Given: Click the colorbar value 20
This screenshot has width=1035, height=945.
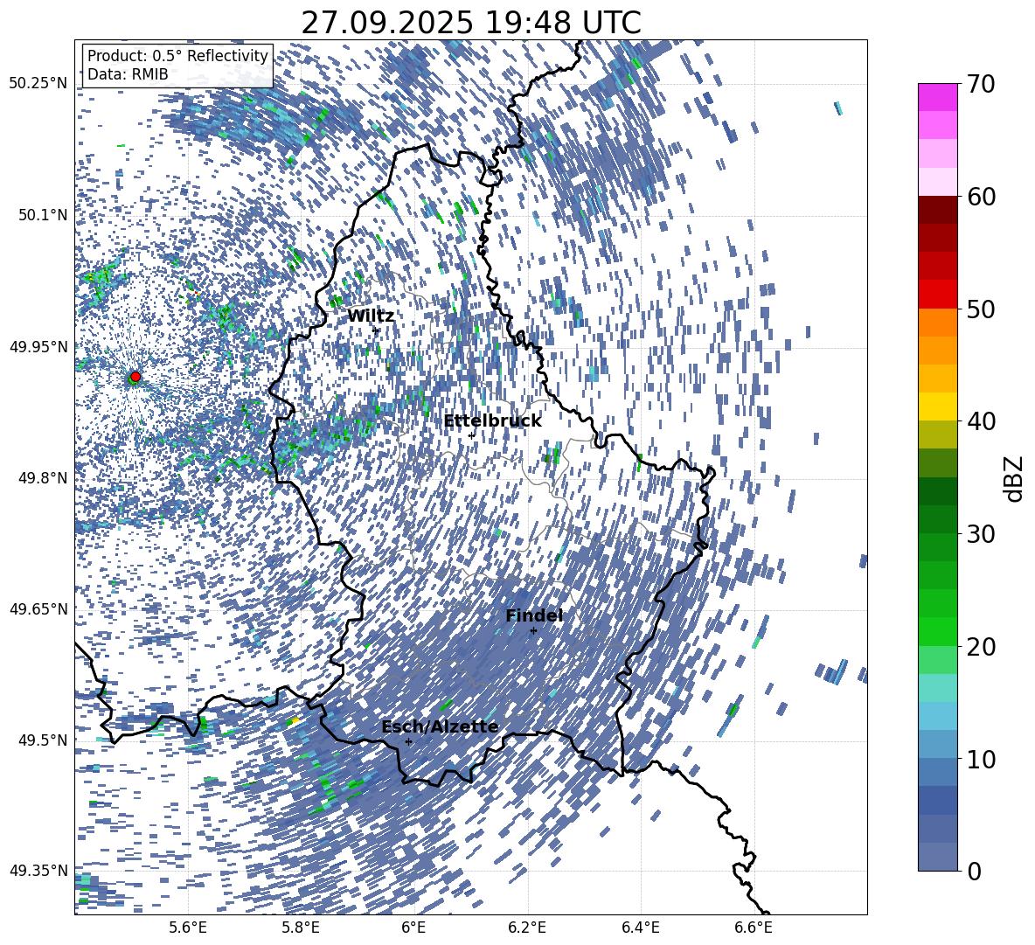Looking at the screenshot, I should [981, 646].
